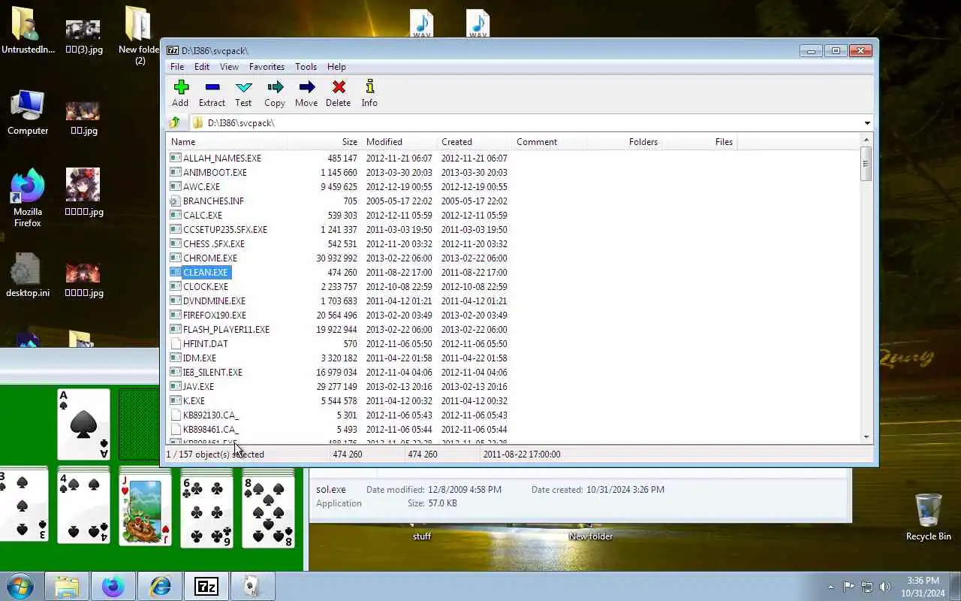Viewport: 961px width, 601px height.
Task: Click the Extract toolbar icon
Action: point(212,93)
